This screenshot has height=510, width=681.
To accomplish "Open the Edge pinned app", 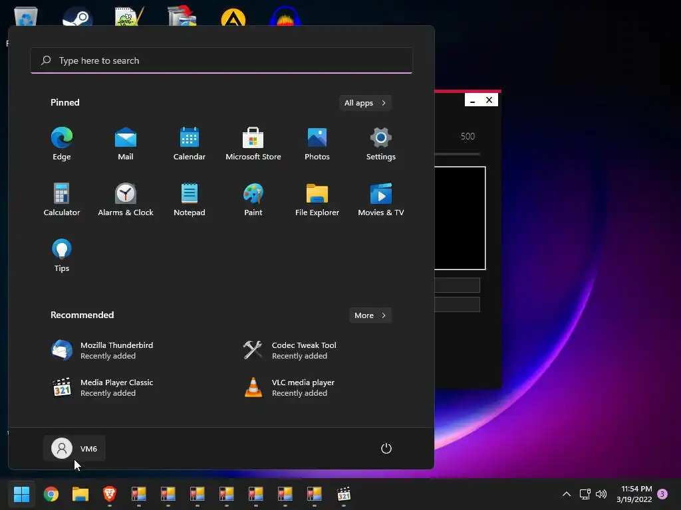I will [x=62, y=144].
